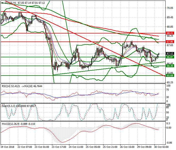Click the 65.25 price scale value
This screenshot has width=176, height=150.
(x=170, y=82)
